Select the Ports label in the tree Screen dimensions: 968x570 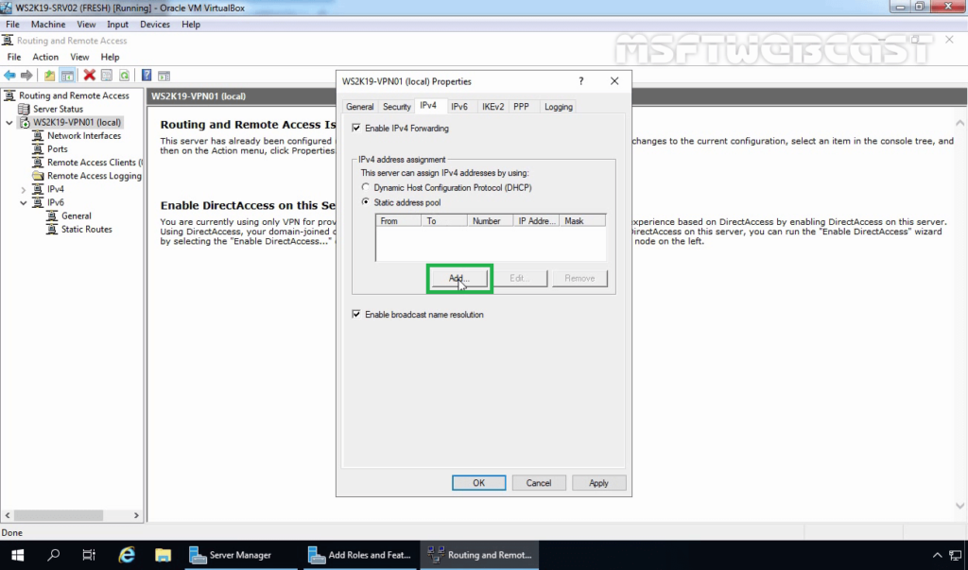(x=58, y=148)
